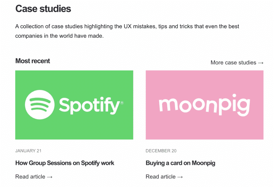Click the registered trademark symbol by Spotify

pos(122,103)
